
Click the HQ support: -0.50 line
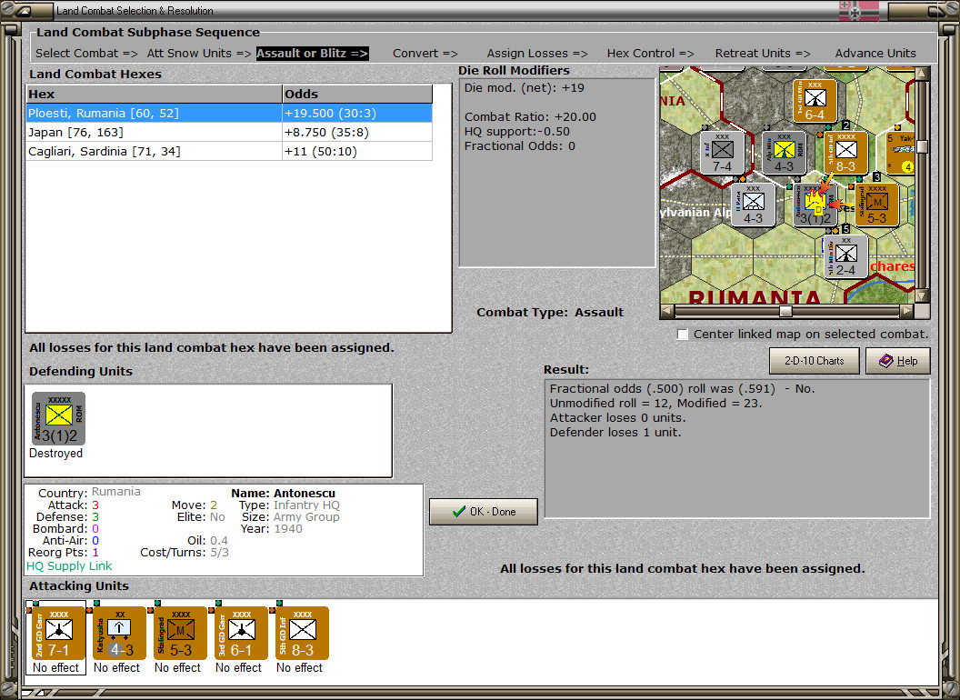coord(516,132)
